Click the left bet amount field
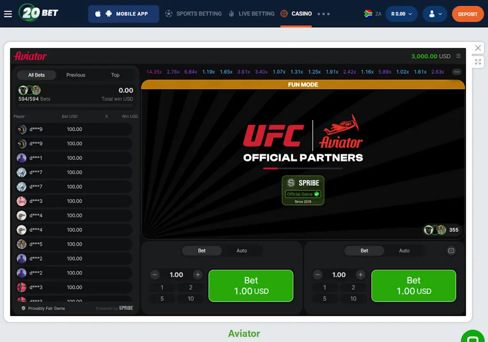Screen dimensions: 488x342 point(176,275)
